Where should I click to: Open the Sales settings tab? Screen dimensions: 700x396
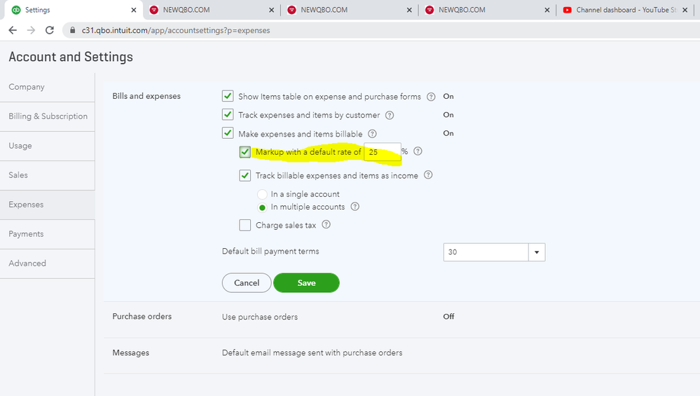coord(48,175)
